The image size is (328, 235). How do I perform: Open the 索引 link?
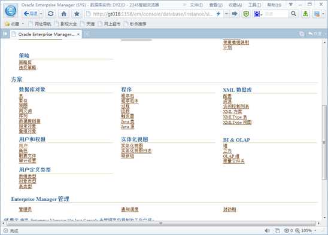tap(23, 101)
